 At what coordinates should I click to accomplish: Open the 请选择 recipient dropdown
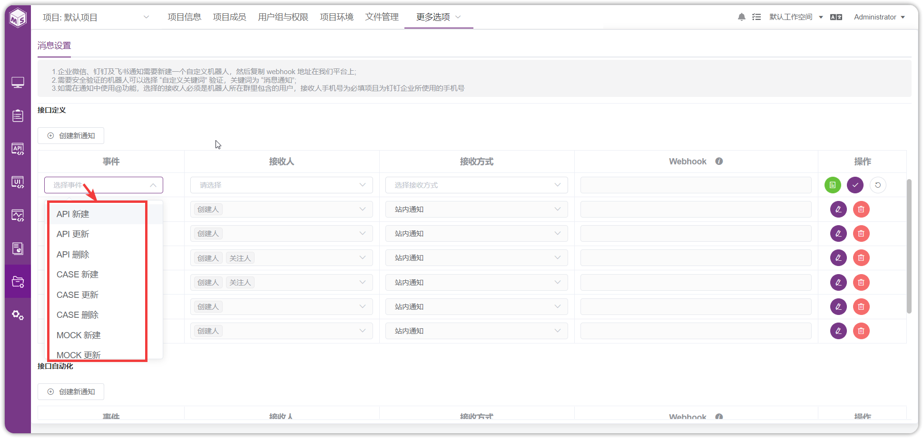[x=281, y=185]
